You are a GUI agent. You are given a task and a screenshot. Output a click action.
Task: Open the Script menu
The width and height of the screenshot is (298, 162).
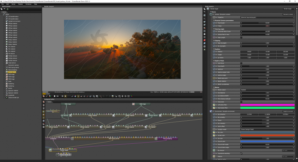[x=13, y=4]
